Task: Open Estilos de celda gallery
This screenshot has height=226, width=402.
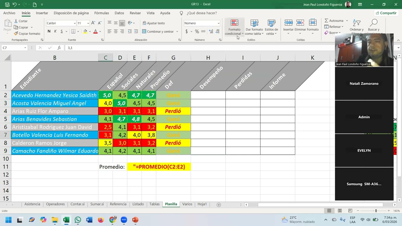Action: (271, 27)
